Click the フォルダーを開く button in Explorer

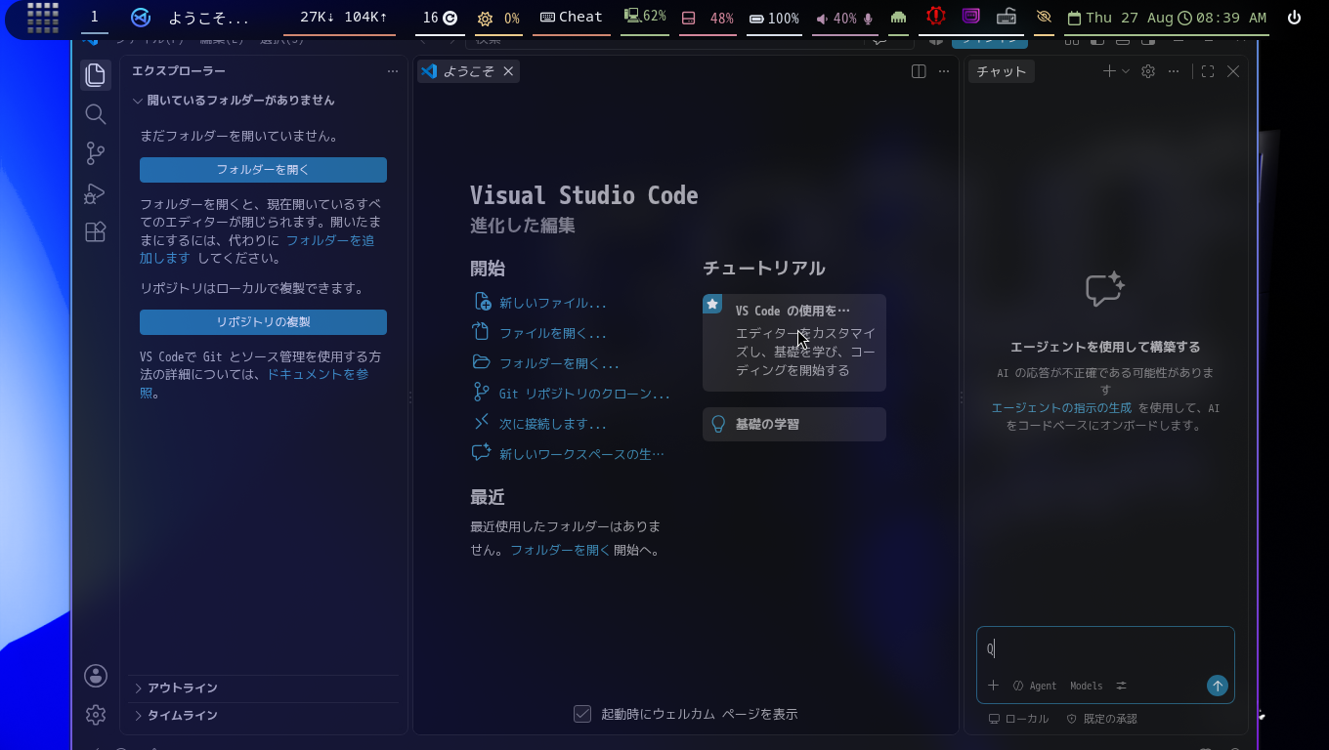tap(263, 170)
